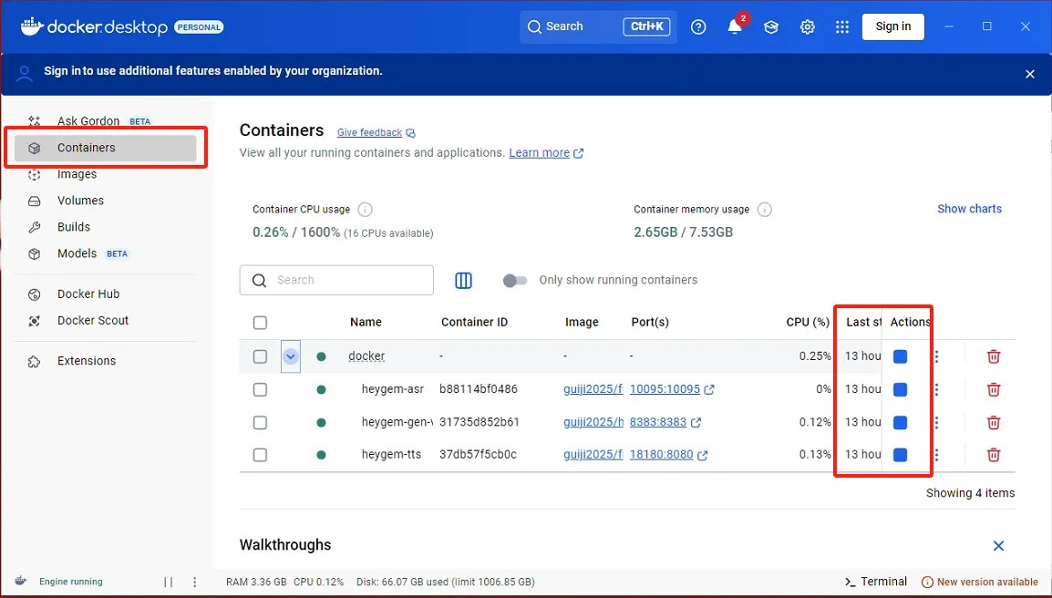1052x598 pixels.
Task: Pause the Docker engine in status bar
Action: 169,582
